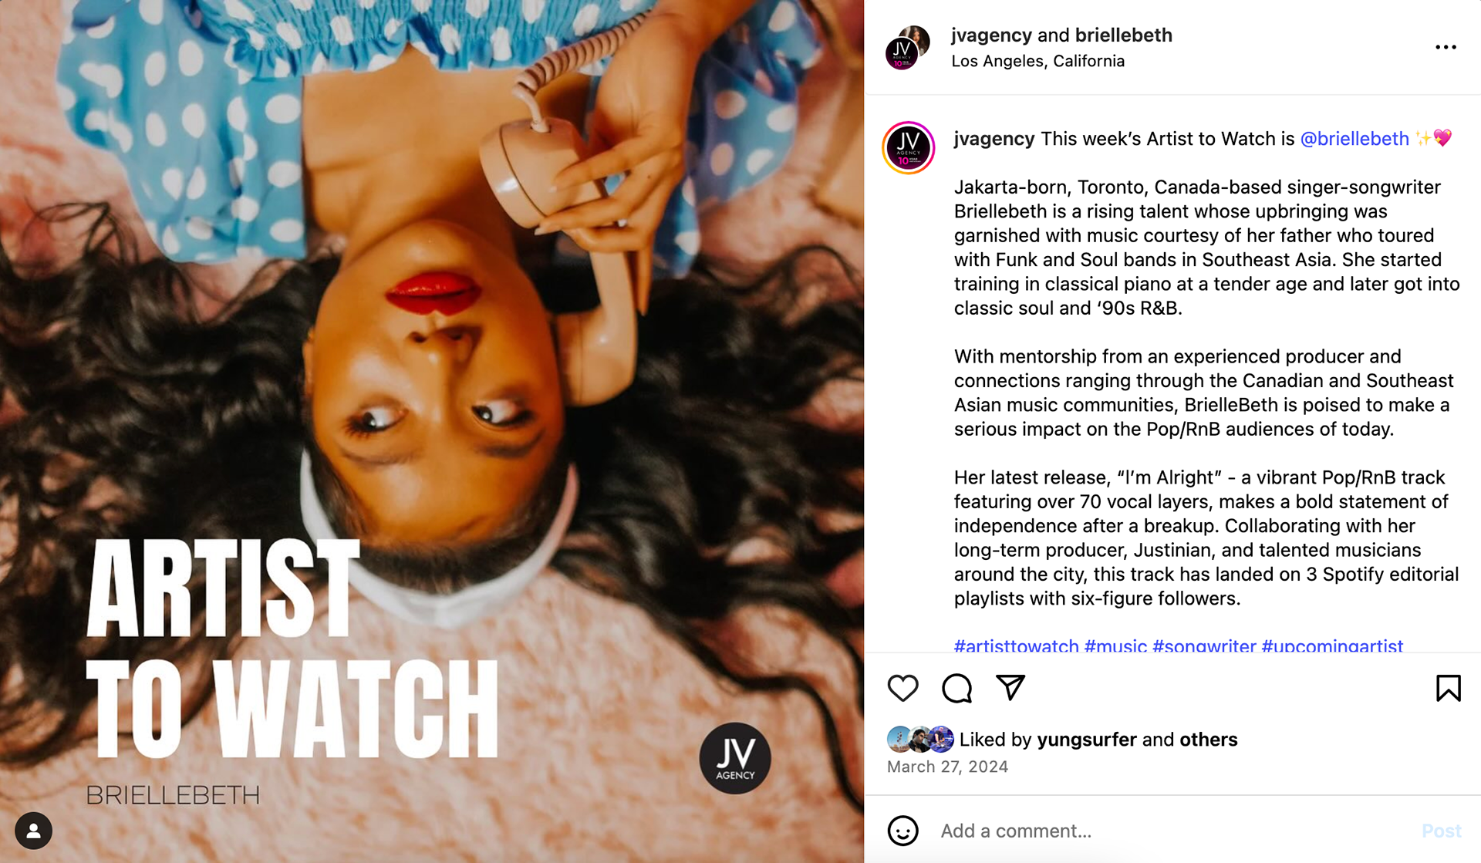Open the @briellebeth mention link
Viewport: 1481px width, 863px height.
point(1354,139)
